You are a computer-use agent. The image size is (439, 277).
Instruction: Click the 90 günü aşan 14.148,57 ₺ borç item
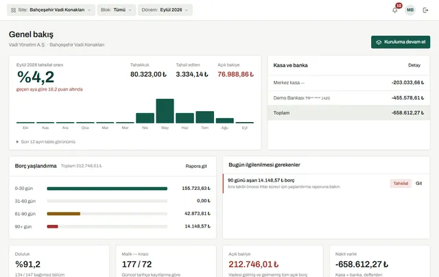(x=327, y=183)
